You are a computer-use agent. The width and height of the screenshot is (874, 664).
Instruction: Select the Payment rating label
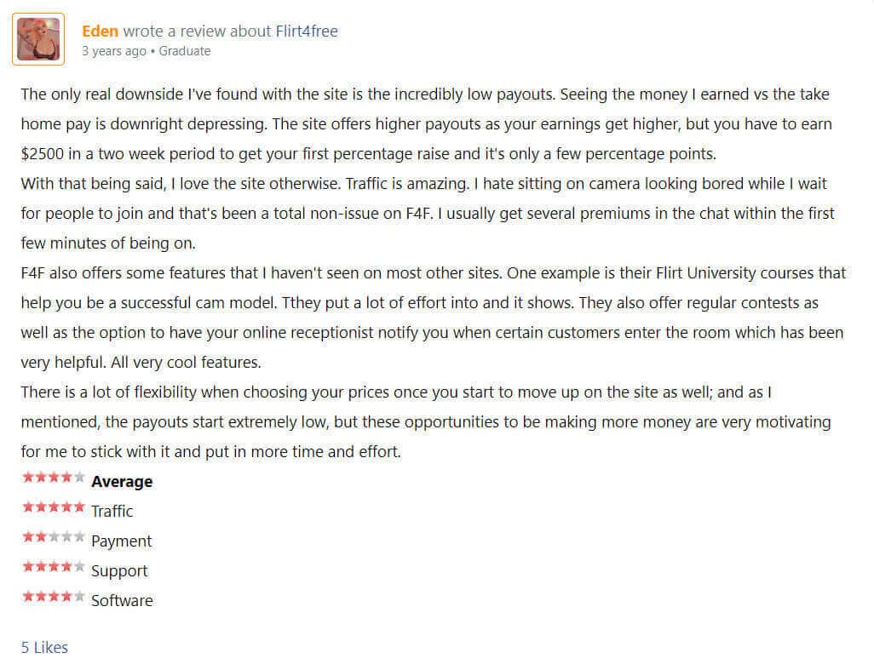[122, 541]
